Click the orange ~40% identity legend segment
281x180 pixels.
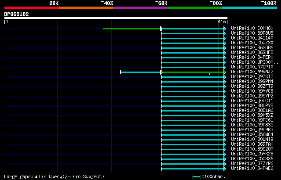tap(86, 8)
